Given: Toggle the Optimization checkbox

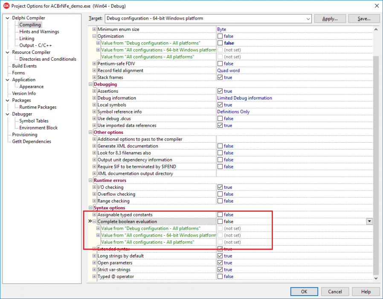Looking at the screenshot, I should [220, 36].
